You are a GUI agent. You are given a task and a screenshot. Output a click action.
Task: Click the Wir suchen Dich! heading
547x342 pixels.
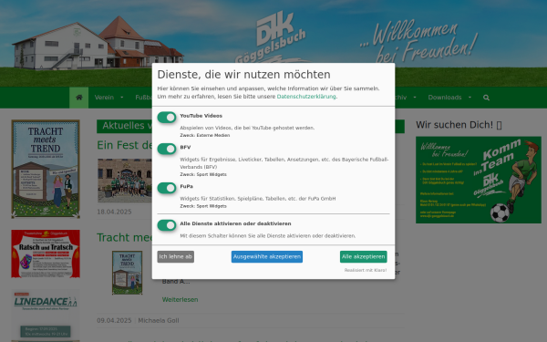(x=459, y=125)
